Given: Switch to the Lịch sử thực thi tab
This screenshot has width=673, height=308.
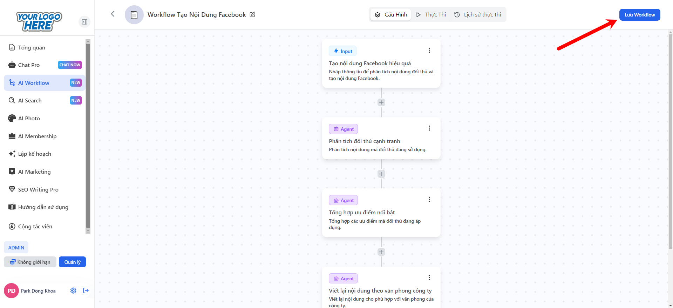Looking at the screenshot, I should point(478,15).
